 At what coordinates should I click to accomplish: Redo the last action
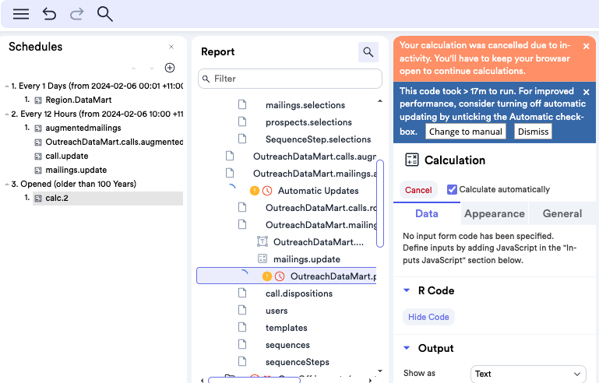77,14
